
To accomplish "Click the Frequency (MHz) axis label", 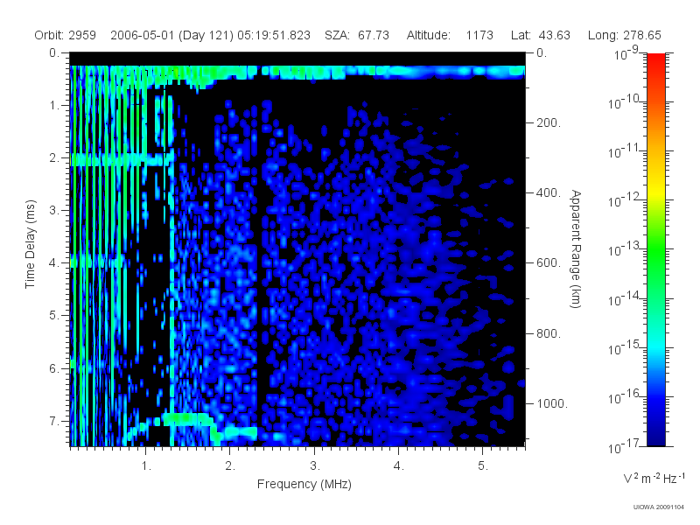I will coord(304,484).
